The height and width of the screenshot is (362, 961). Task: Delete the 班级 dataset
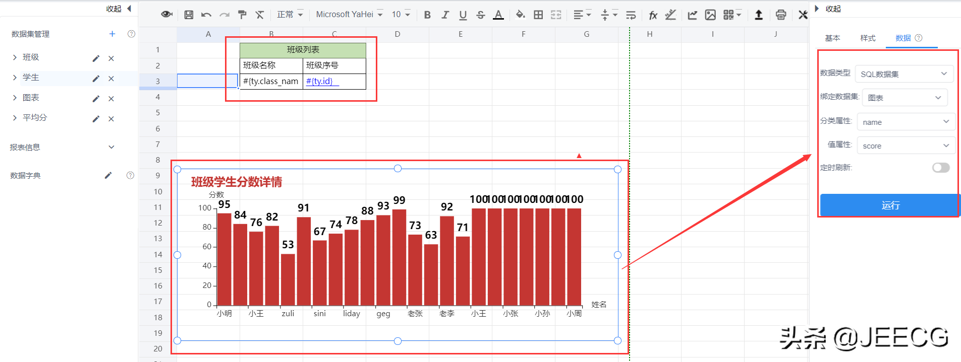(111, 58)
